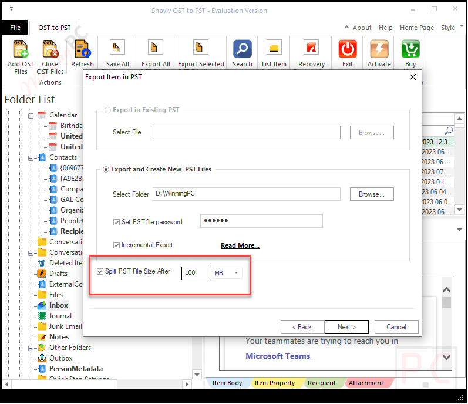Select the PersonMetadata folder
Screen dimensions: 468x404
[76, 369]
